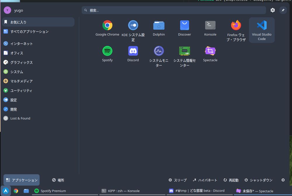This screenshot has height=196, width=292.
Task: Launch システムモニター app
Action: tap(159, 56)
